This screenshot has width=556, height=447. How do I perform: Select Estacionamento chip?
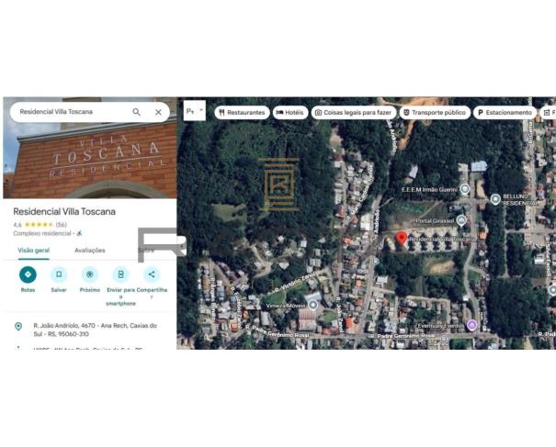[x=505, y=113]
